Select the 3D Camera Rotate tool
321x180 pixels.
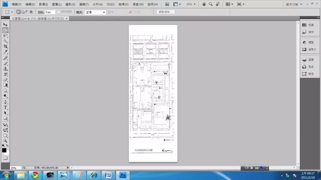tap(5, 130)
